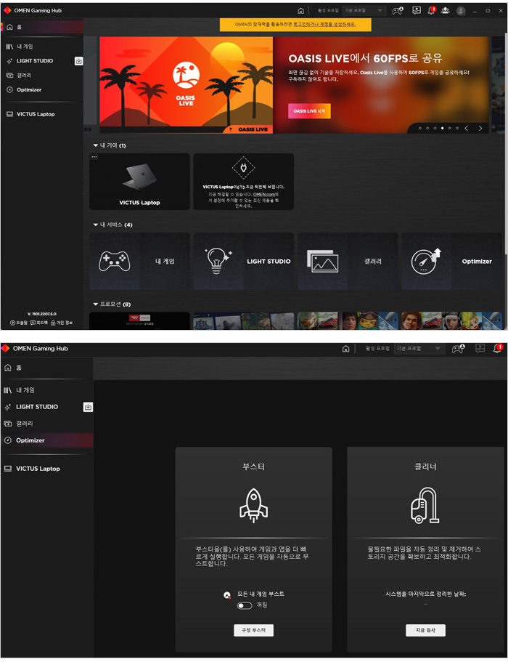Screen dimensions: 508x662
Task: Click the vacuum cleaner icon in 클리너 card
Action: pos(425,505)
